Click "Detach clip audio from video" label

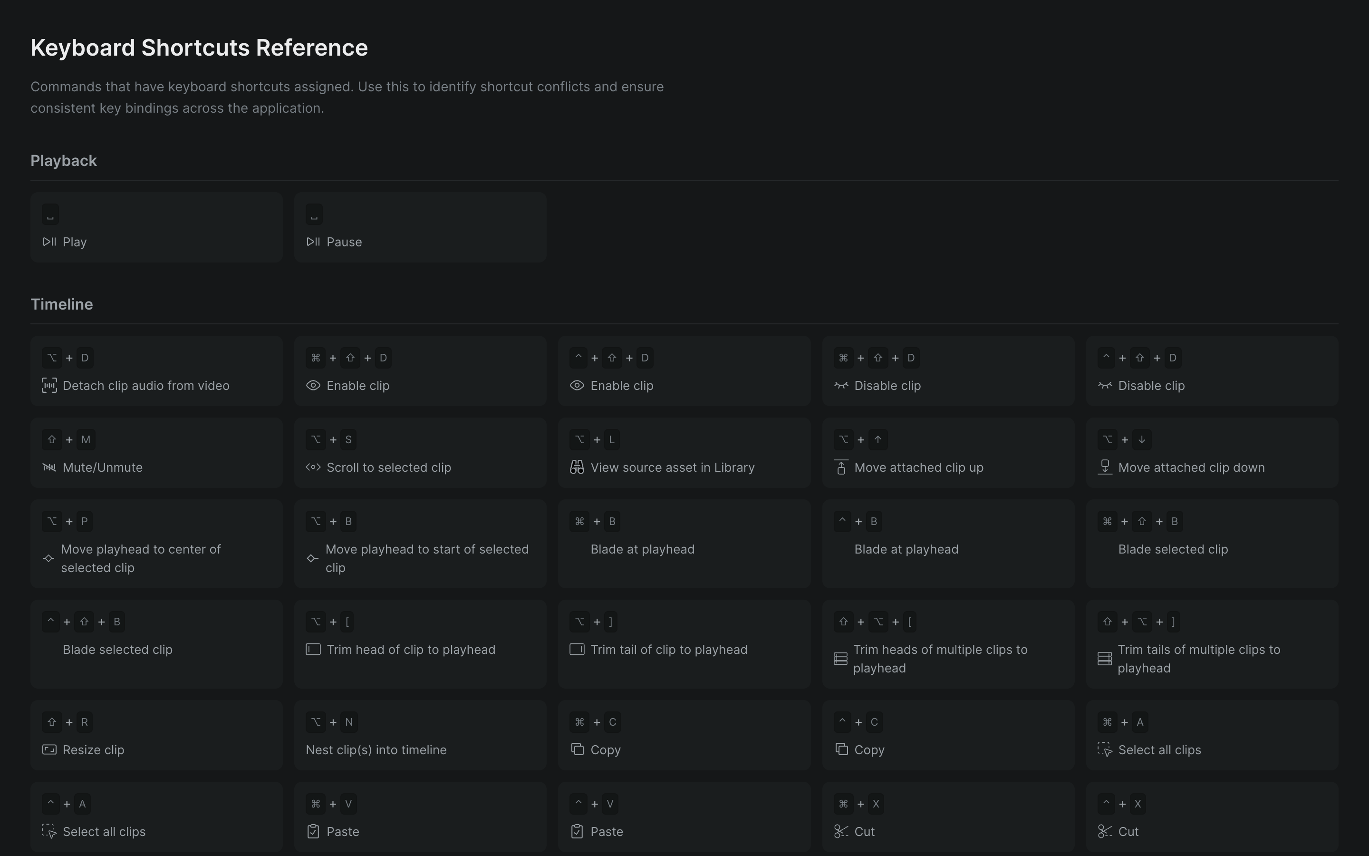pos(146,386)
